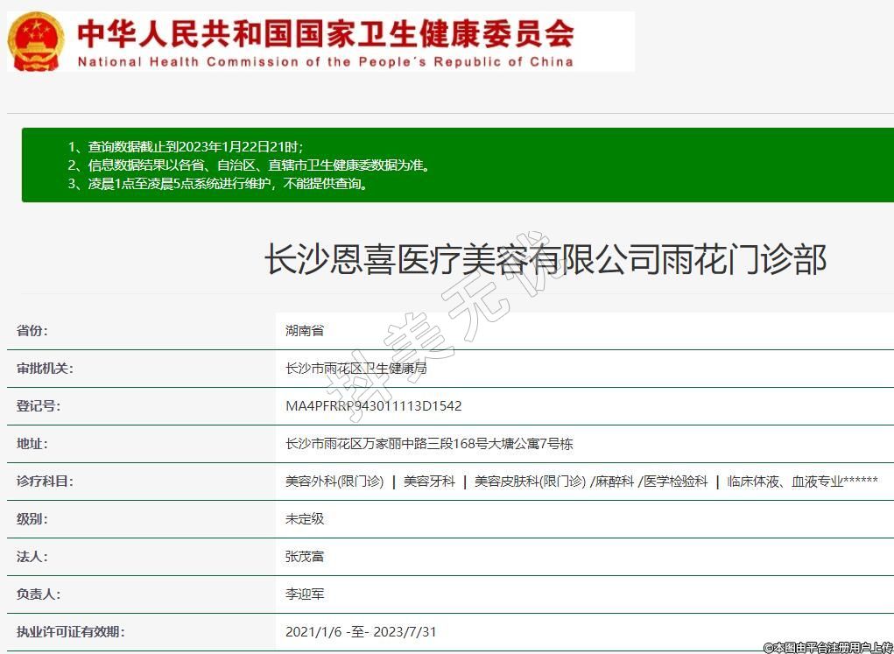Image resolution: width=894 pixels, height=654 pixels.
Task: Click the 省份 row label
Action: tap(32, 331)
